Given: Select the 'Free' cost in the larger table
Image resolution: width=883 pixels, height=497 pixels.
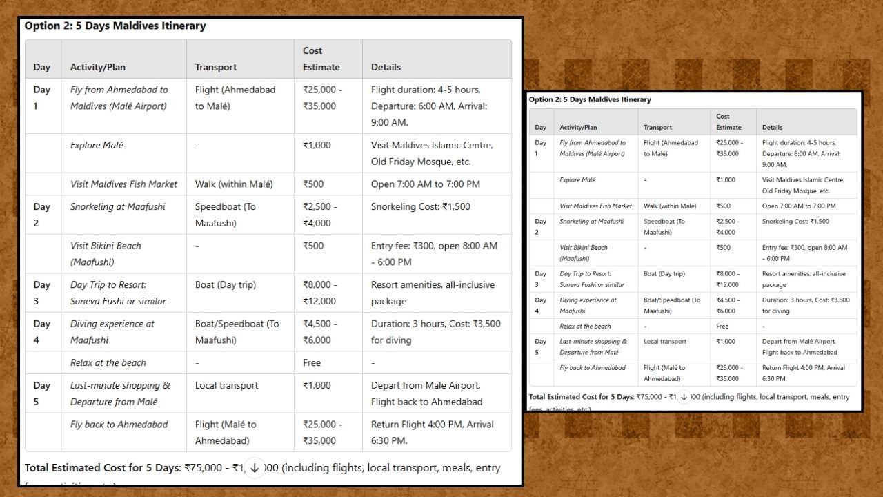Looking at the screenshot, I should (x=312, y=362).
